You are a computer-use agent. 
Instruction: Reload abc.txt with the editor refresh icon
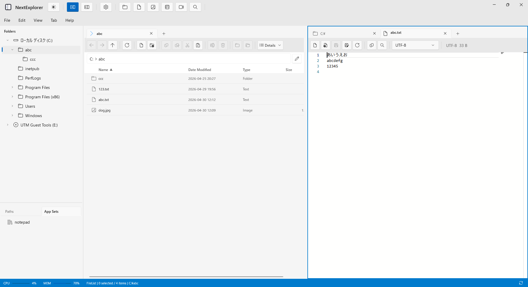[x=357, y=45]
